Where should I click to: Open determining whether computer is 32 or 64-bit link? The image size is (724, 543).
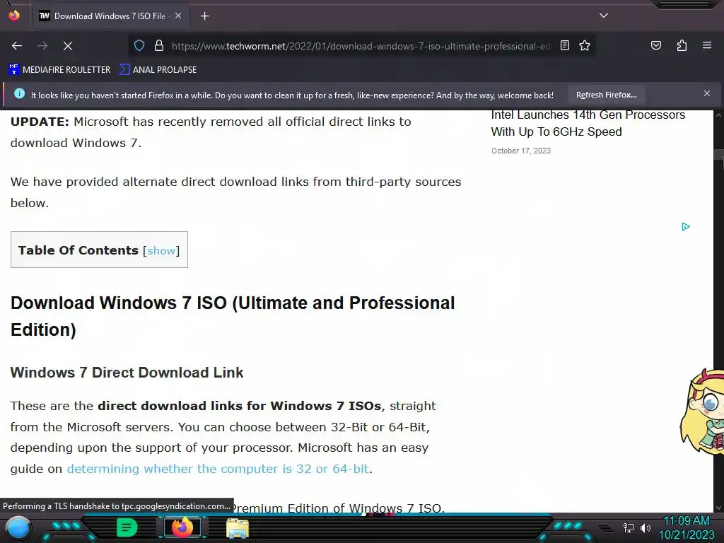(218, 469)
